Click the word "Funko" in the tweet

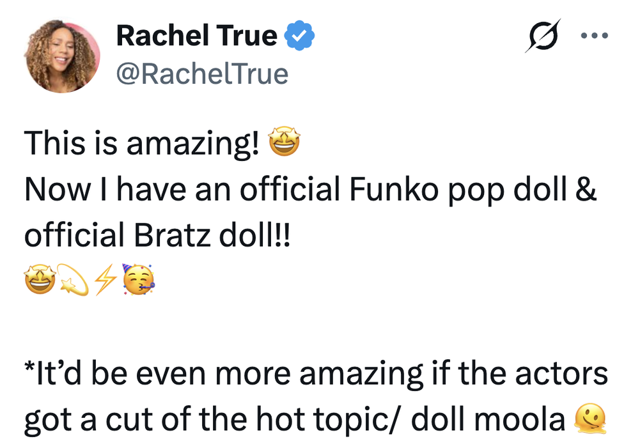point(394,189)
